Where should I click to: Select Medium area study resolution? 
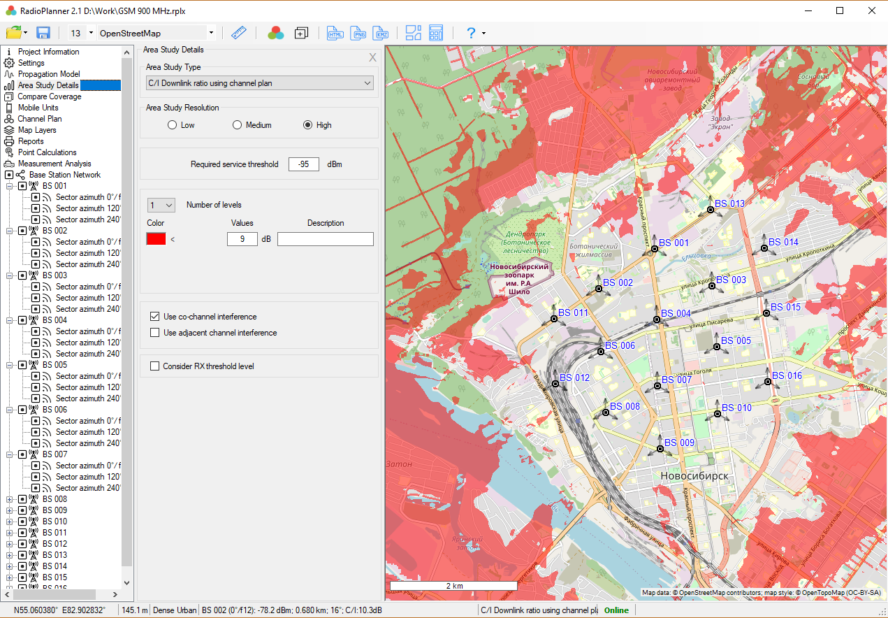pos(238,125)
